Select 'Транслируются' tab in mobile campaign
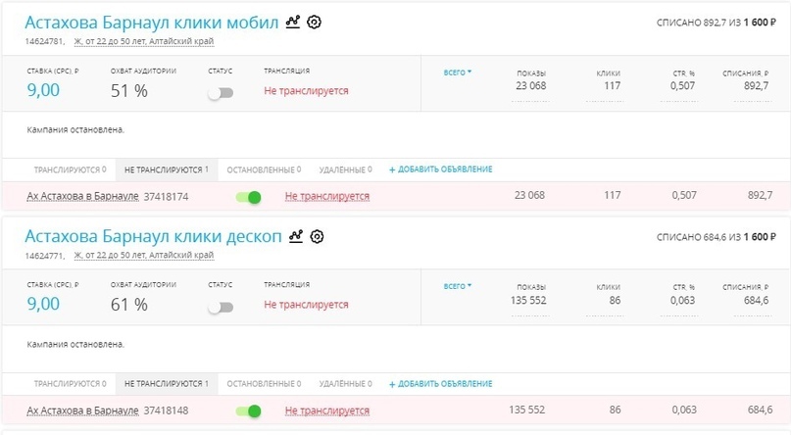791x435 pixels. pyautogui.click(x=70, y=169)
